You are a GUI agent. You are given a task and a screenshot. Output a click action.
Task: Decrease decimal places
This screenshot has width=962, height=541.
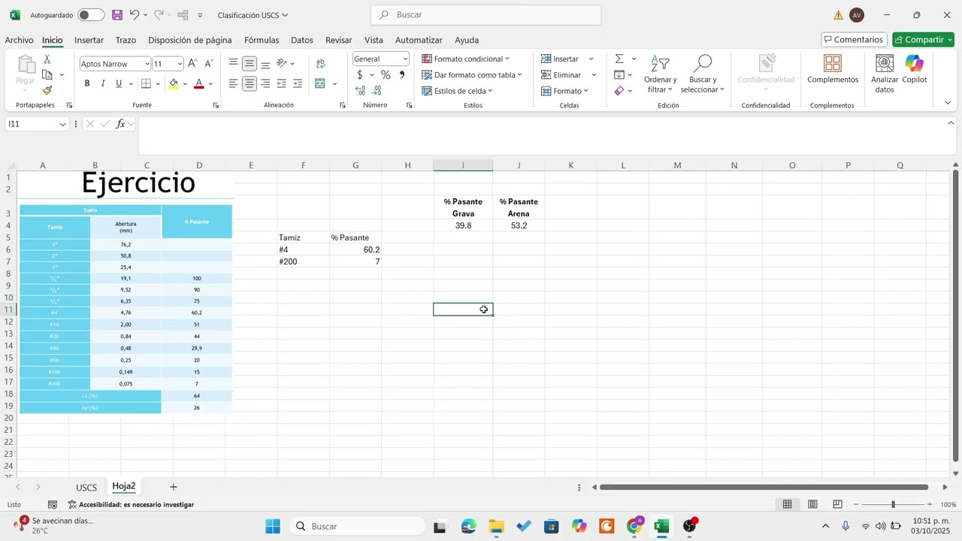click(x=377, y=90)
